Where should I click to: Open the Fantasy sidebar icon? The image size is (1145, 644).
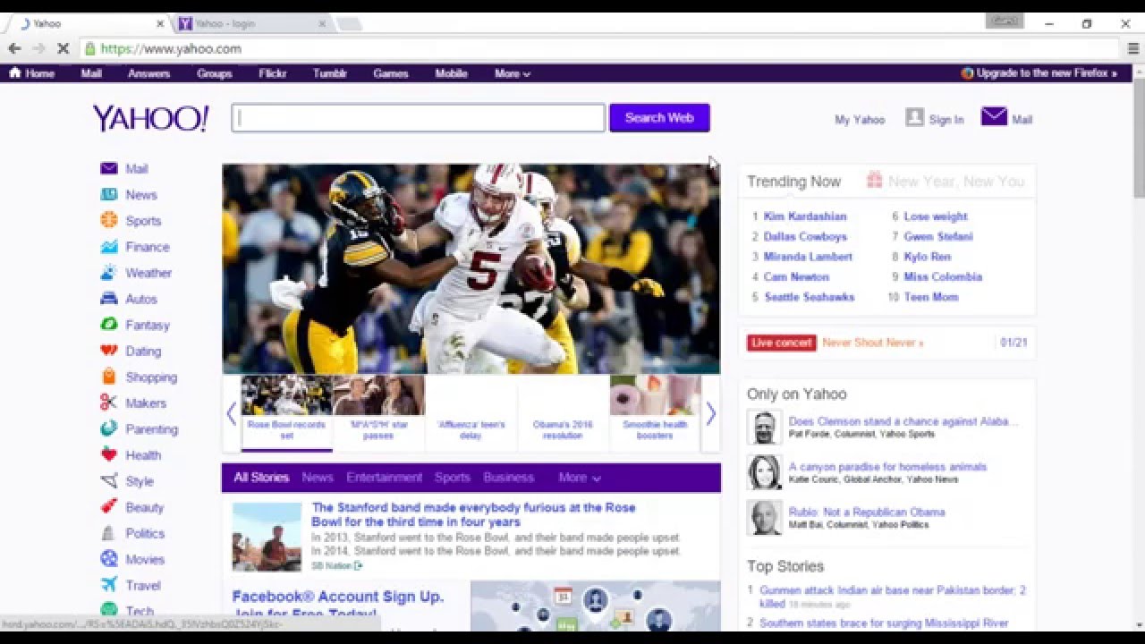[x=109, y=325]
